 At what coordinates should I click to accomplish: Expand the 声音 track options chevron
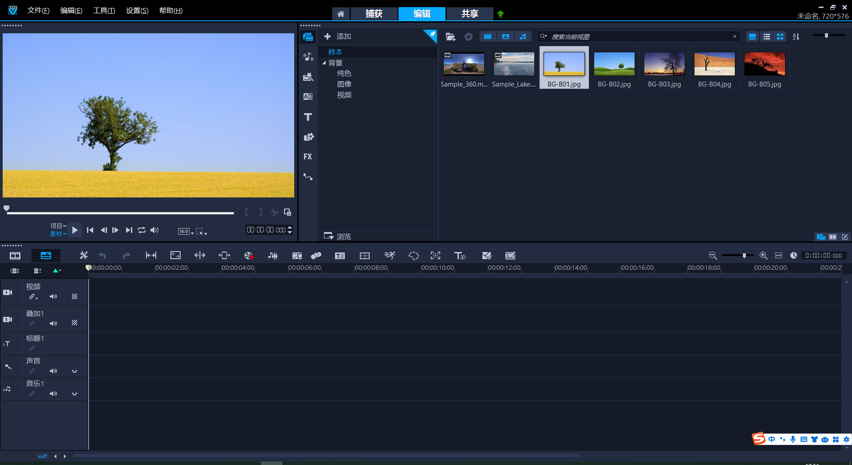75,371
